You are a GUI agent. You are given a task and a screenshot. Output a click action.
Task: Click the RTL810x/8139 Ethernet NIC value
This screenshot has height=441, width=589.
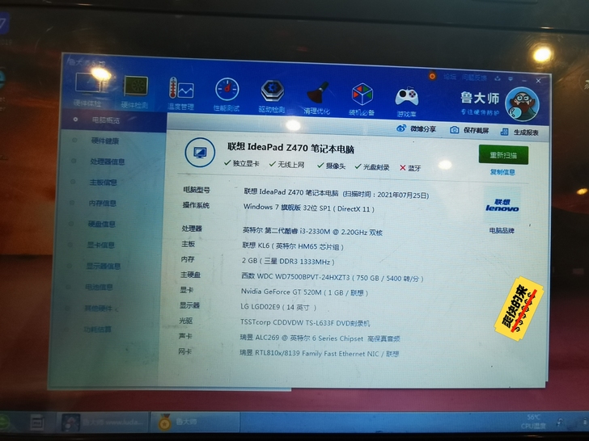click(x=319, y=354)
